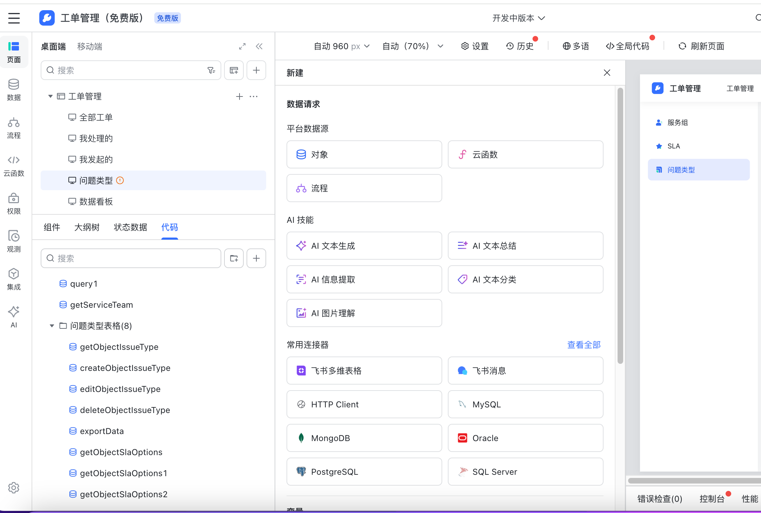The height and width of the screenshot is (513, 761).
Task: Open the 开发中版本 version dropdown
Action: tap(518, 18)
